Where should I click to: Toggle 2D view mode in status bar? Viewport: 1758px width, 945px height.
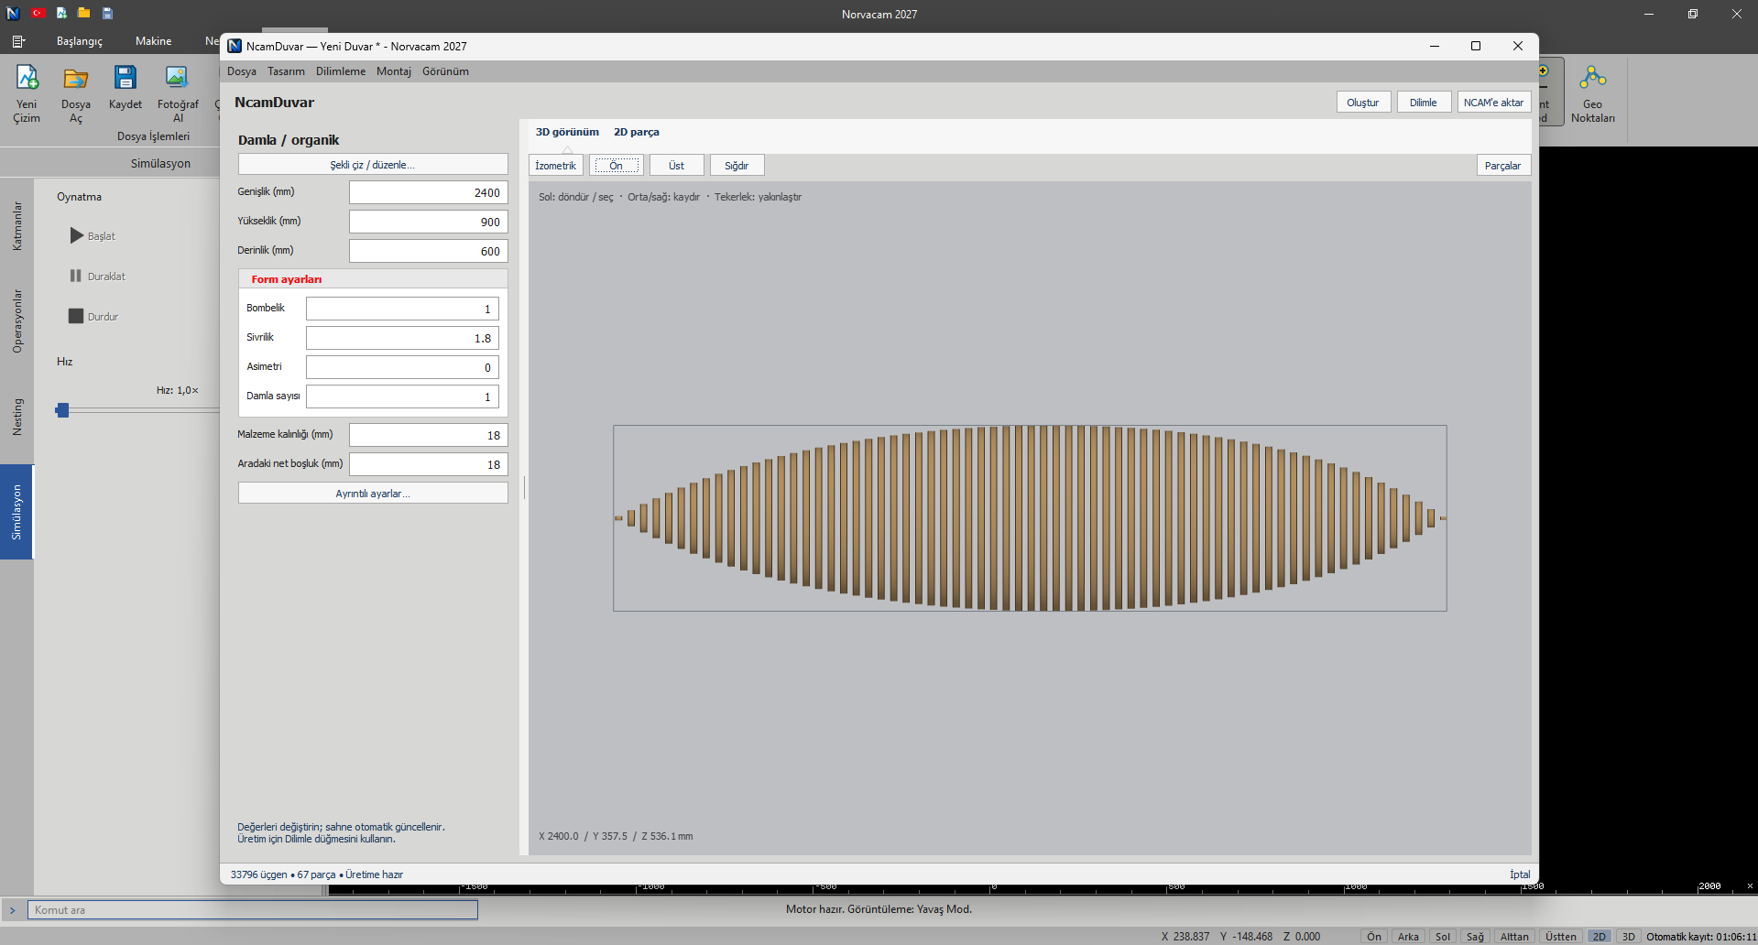[x=1600, y=937]
